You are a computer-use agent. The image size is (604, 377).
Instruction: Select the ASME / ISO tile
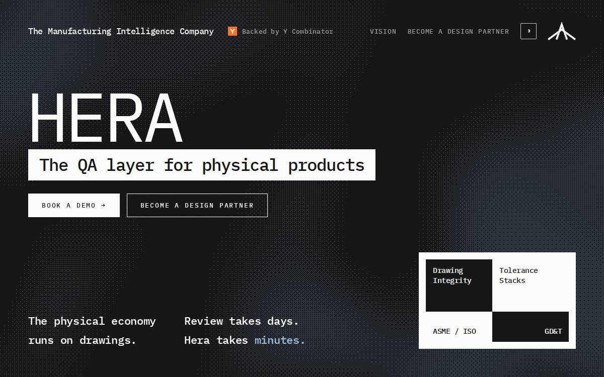pos(459,327)
